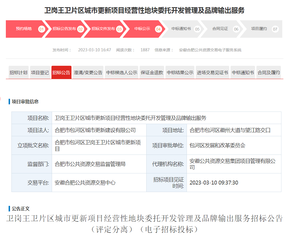The image size is (287, 240).
Task: Open the 合同及履约 tab
Action: (269, 72)
